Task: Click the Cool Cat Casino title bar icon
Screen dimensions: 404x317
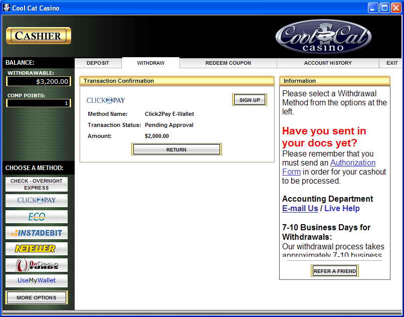Action: click(6, 8)
